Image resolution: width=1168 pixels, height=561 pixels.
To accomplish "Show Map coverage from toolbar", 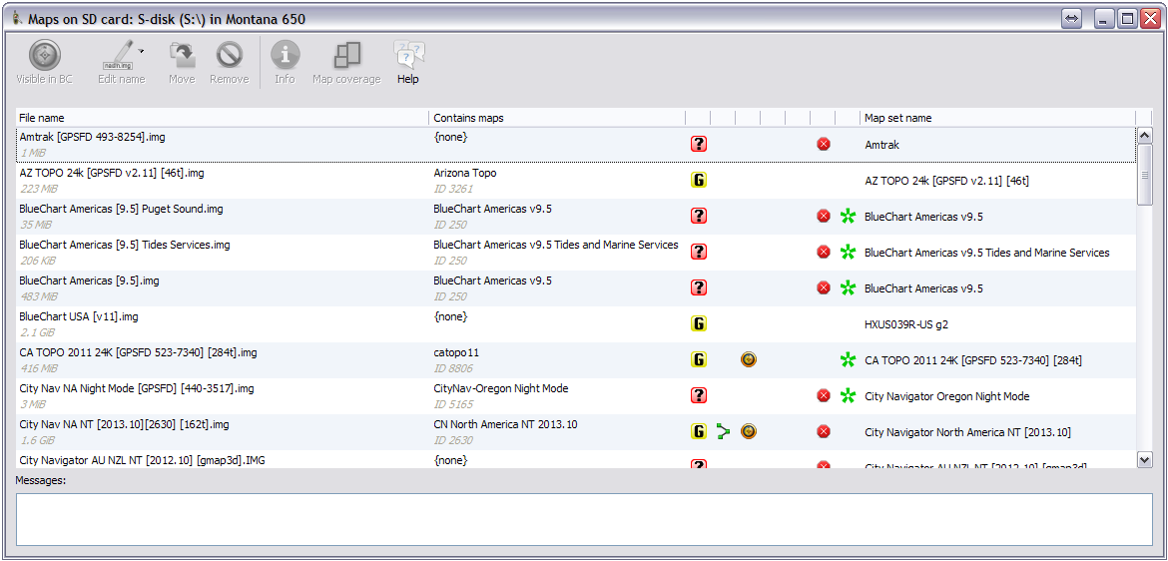I will pyautogui.click(x=346, y=56).
